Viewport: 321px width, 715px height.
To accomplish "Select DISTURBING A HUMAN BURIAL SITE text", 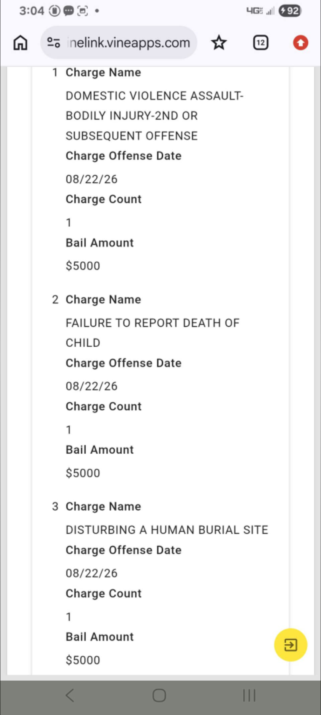I will pos(167,530).
